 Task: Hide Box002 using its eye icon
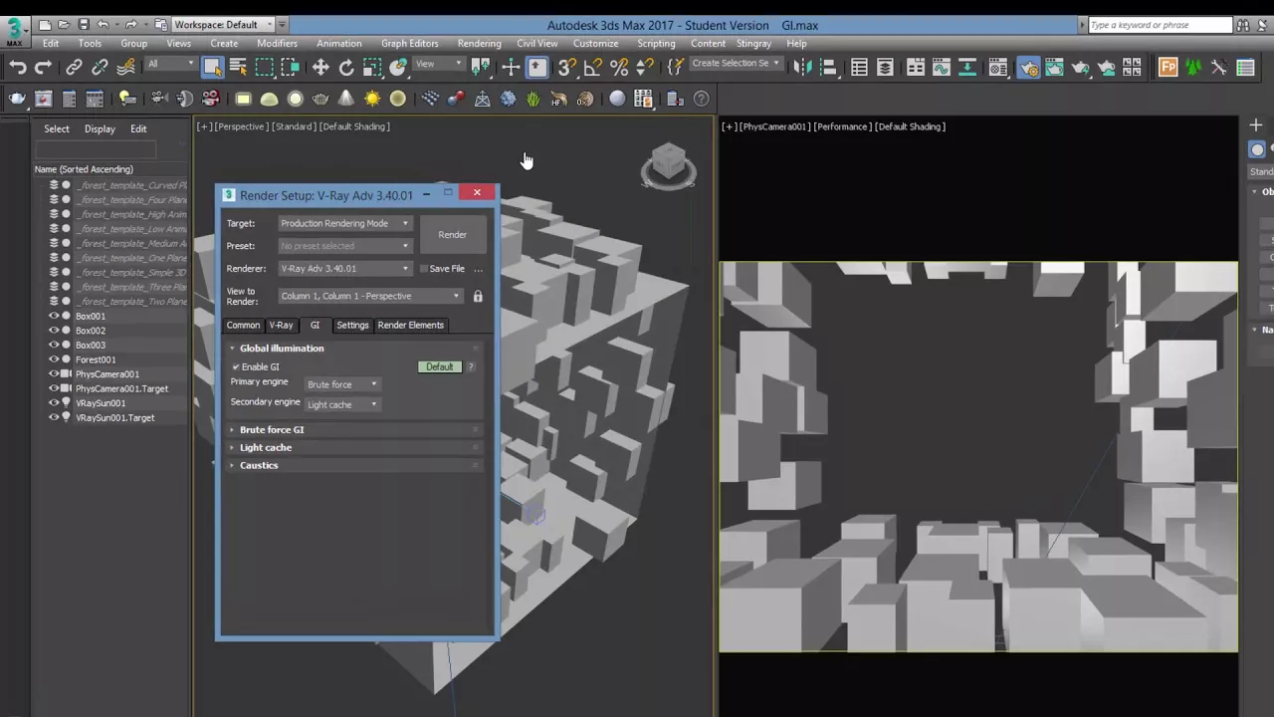54,331
